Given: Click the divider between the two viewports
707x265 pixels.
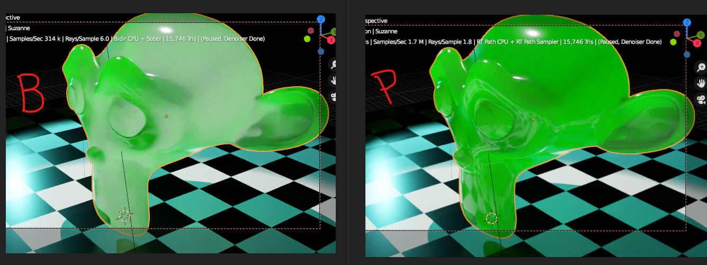Looking at the screenshot, I should (348, 132).
